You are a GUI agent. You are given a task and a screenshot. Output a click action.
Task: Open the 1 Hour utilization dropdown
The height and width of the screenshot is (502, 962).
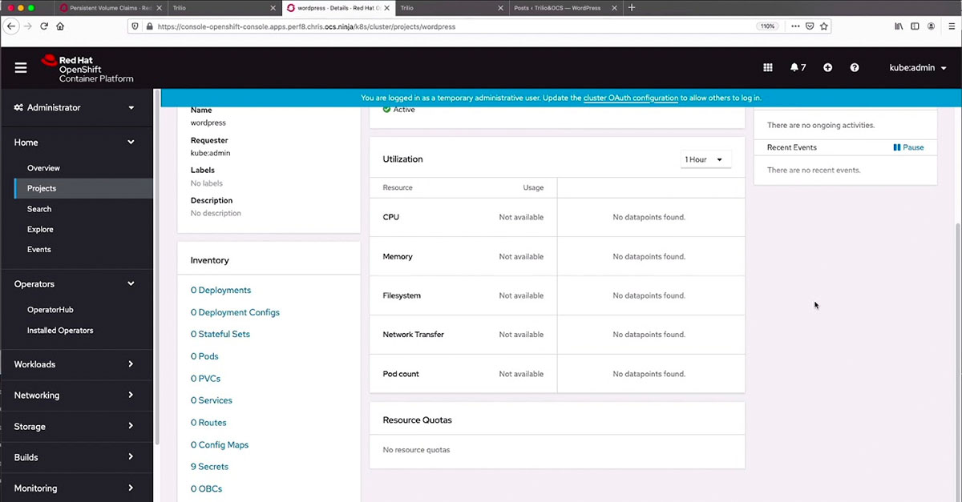click(705, 159)
